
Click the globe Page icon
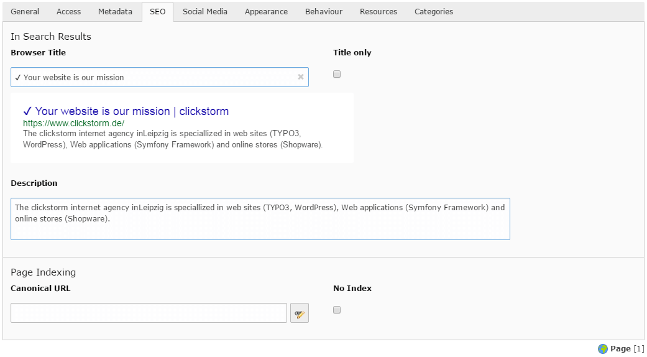602,349
